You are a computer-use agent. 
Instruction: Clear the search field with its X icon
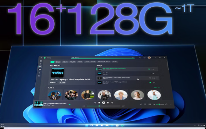pos(133,58)
